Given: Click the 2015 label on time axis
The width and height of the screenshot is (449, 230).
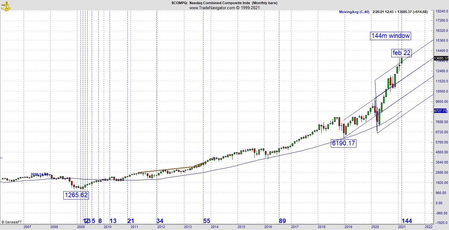Looking at the screenshot, I should click(241, 227).
